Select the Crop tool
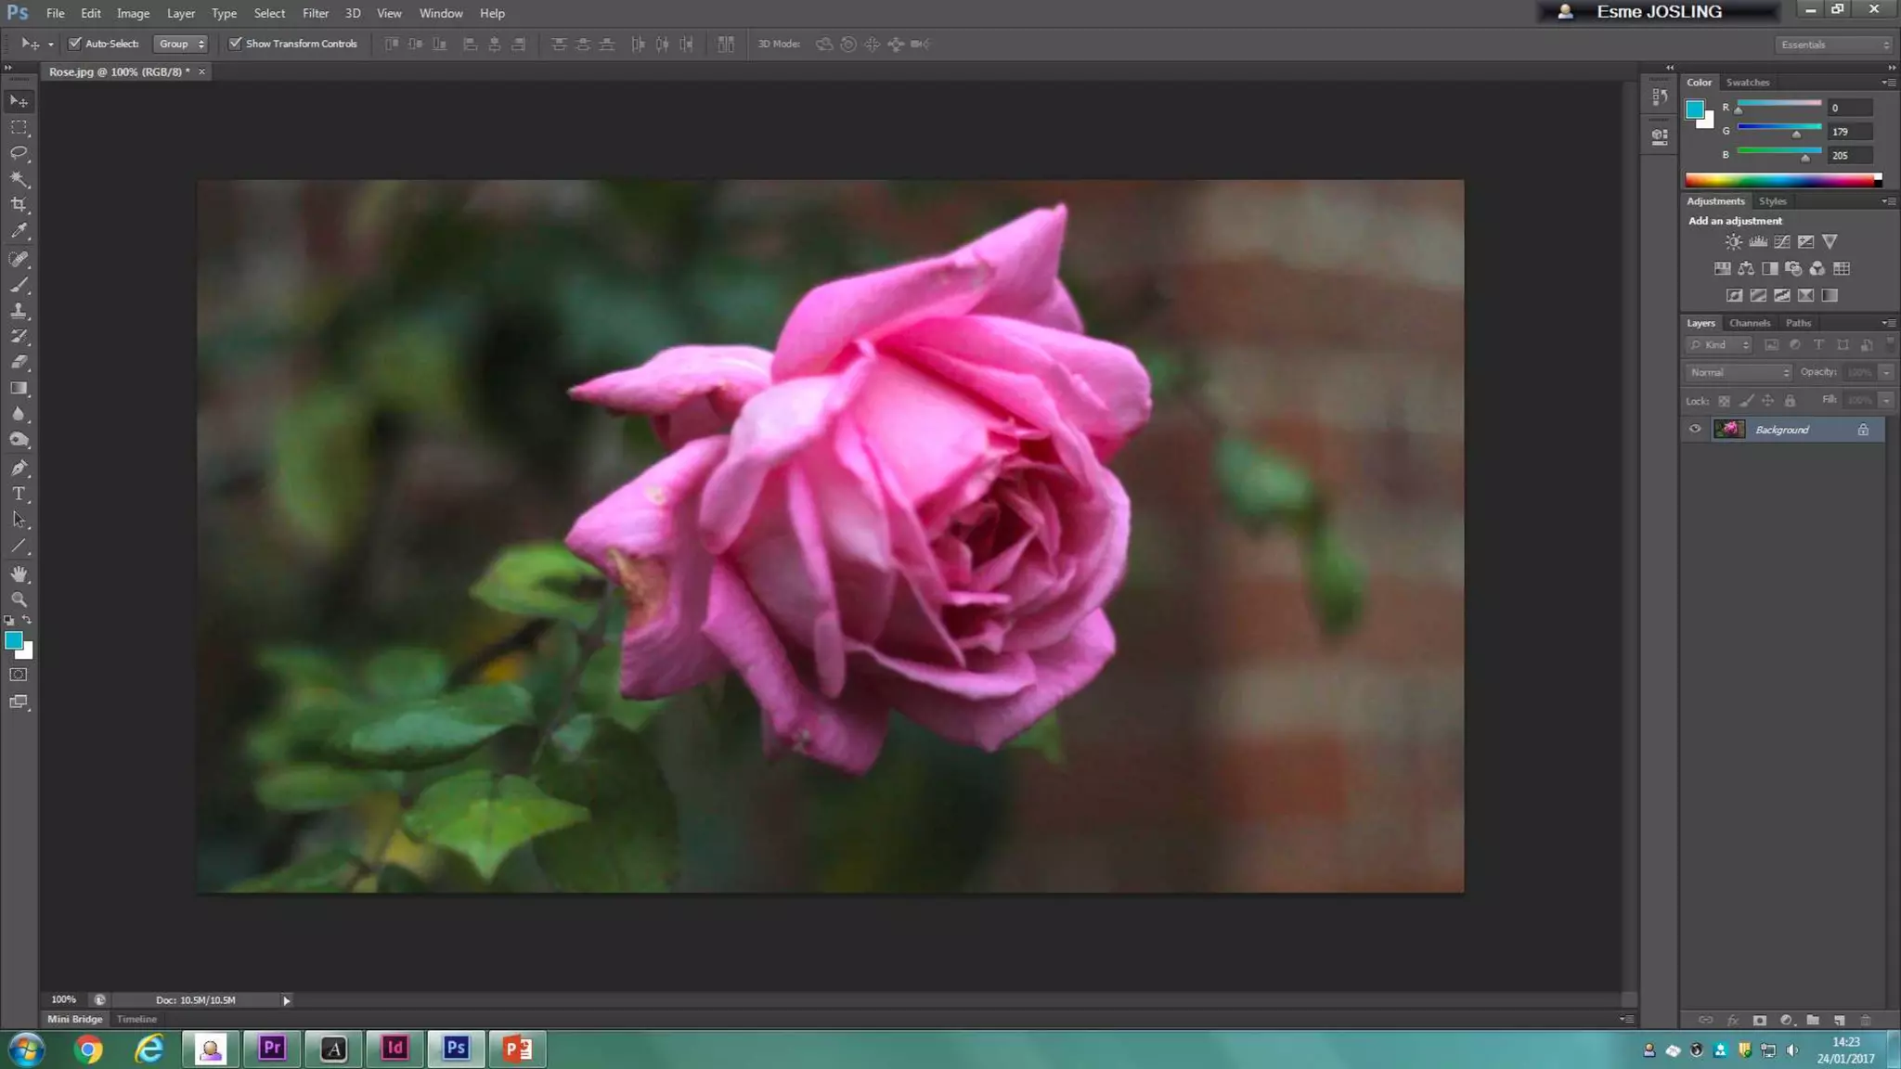The width and height of the screenshot is (1901, 1069). (19, 204)
